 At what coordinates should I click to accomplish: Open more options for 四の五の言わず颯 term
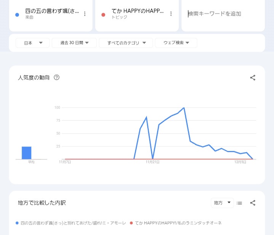click(85, 14)
